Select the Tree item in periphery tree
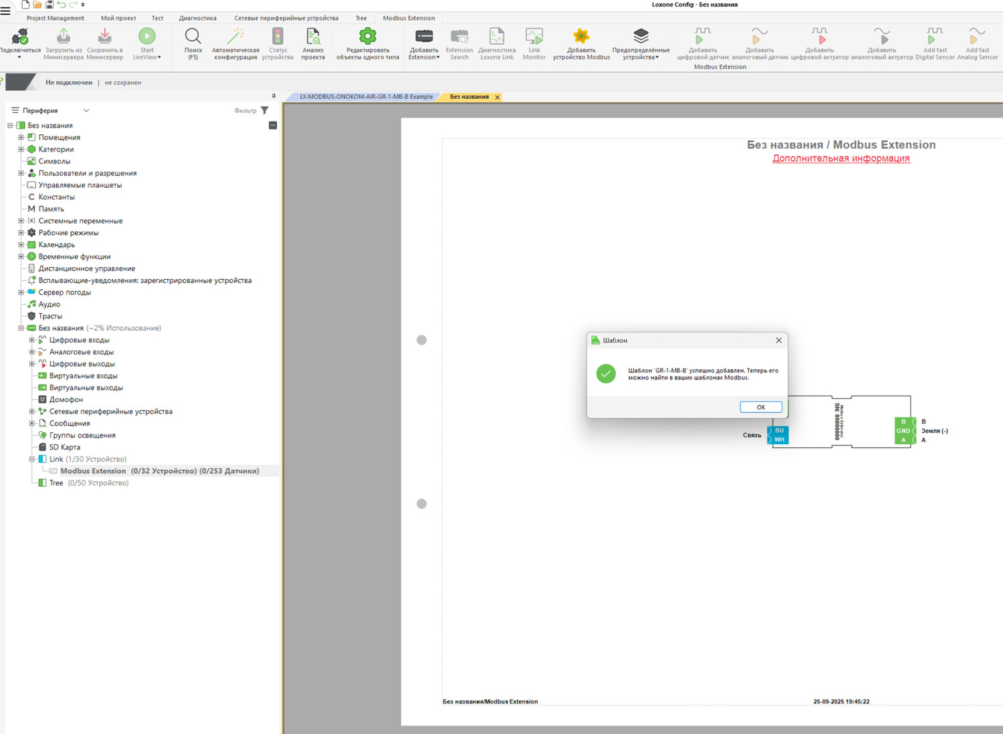This screenshot has width=1003, height=734. coord(56,483)
